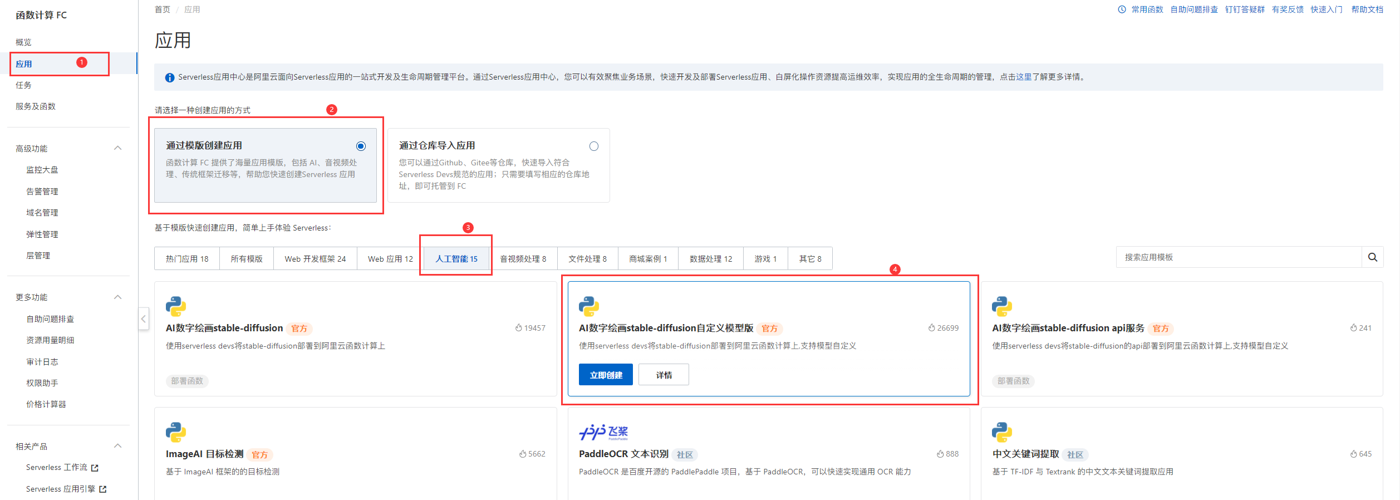
Task: Open the 快速入门 link
Action: 1327,9
